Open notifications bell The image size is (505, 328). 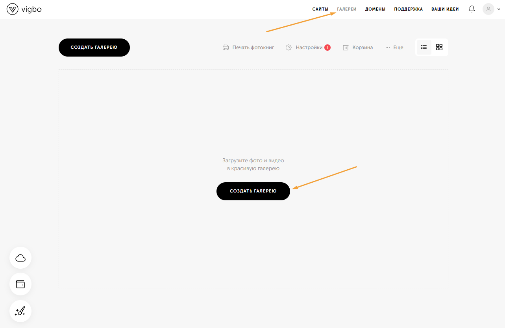click(472, 9)
